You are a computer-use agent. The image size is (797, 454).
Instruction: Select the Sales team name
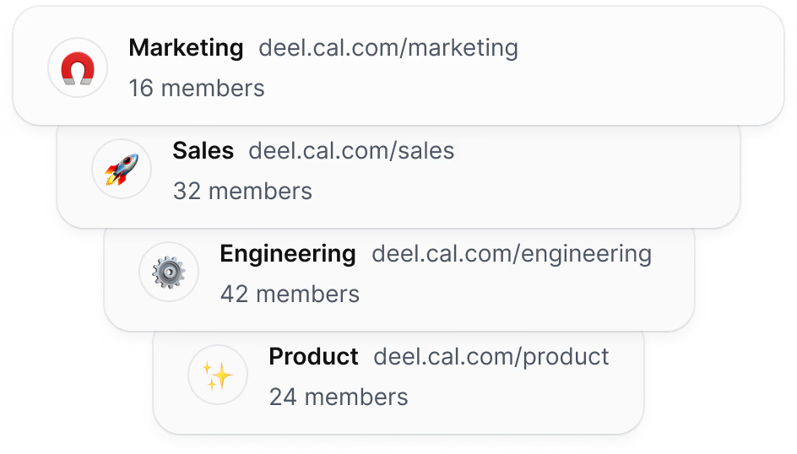[x=203, y=151]
